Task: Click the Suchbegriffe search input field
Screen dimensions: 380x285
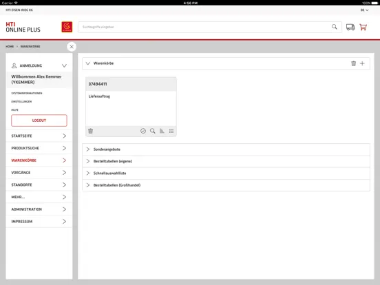Action: (x=204, y=27)
